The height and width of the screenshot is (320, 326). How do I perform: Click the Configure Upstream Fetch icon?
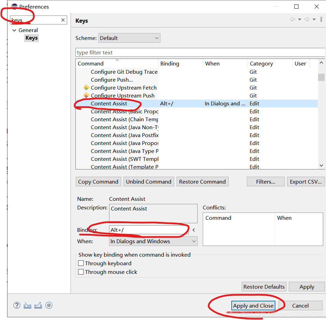pos(86,87)
